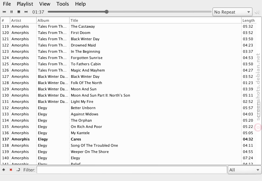Image resolution: width=262 pixels, height=181 pixels.
Task: Select track 121 Black Winter Day
Action: (128, 39)
